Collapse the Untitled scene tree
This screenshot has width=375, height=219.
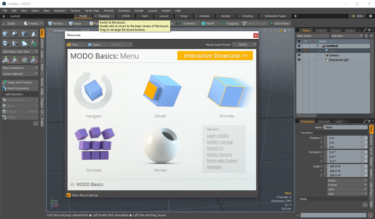[x=318, y=46]
